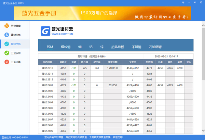The image size is (205, 140).
Task: Switch to the 石油沥青 tab
Action: click(155, 47)
